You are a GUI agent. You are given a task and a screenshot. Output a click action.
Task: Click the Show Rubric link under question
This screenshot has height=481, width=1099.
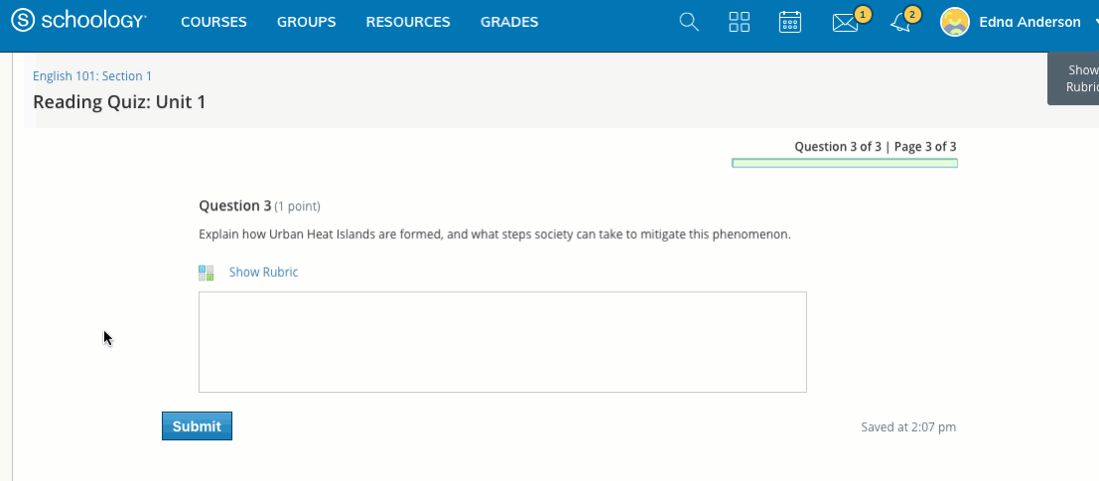tap(263, 273)
